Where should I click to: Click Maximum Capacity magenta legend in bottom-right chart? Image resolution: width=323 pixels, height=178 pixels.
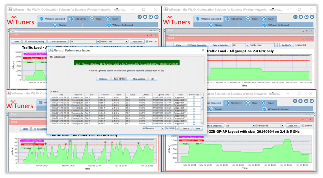(191, 137)
